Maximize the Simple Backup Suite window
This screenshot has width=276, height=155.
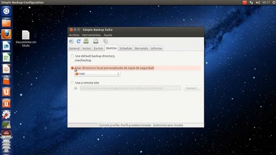[x=78, y=30]
